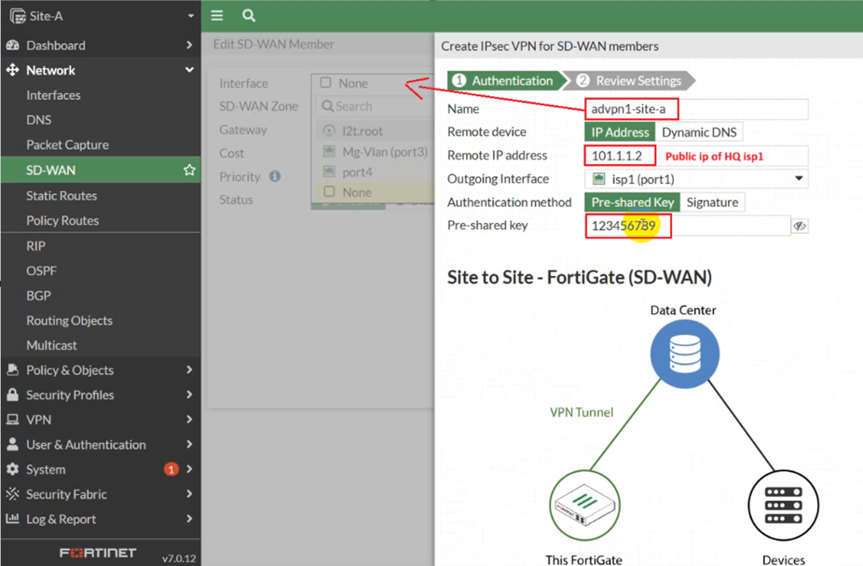Viewport: 863px width, 566px height.
Task: Click the VPN laptop icon
Action: point(13,420)
